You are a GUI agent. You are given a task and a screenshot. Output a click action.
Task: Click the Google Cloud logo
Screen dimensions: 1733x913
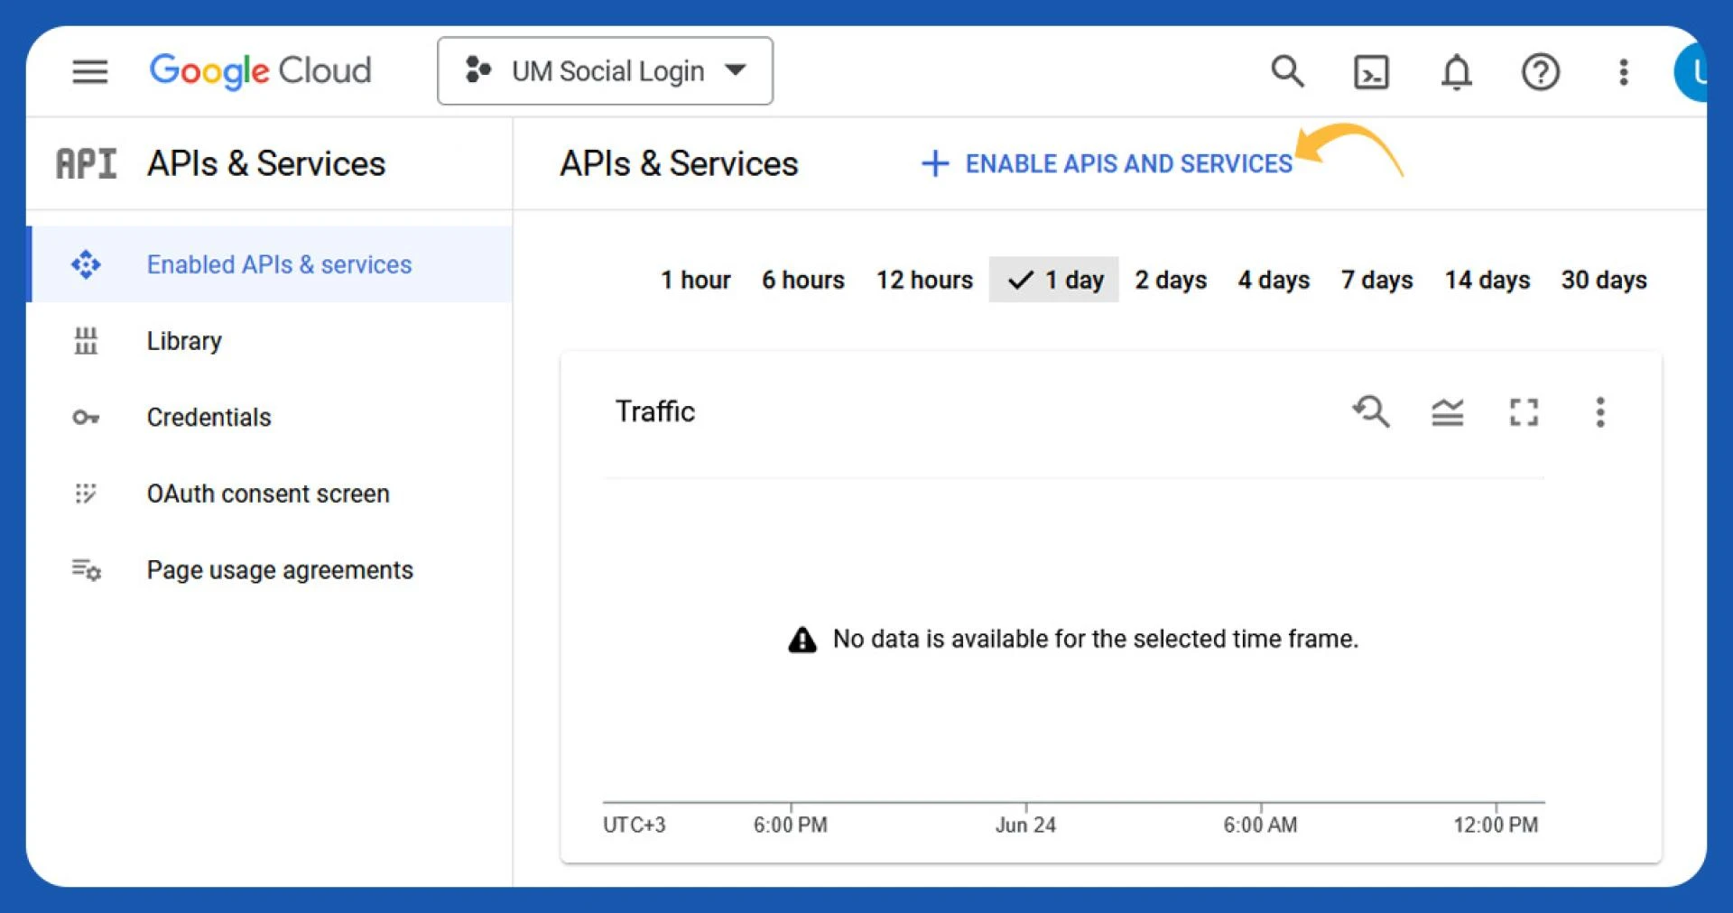260,71
